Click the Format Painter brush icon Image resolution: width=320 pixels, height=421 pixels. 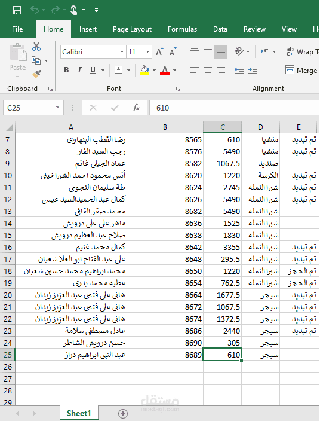point(37,74)
